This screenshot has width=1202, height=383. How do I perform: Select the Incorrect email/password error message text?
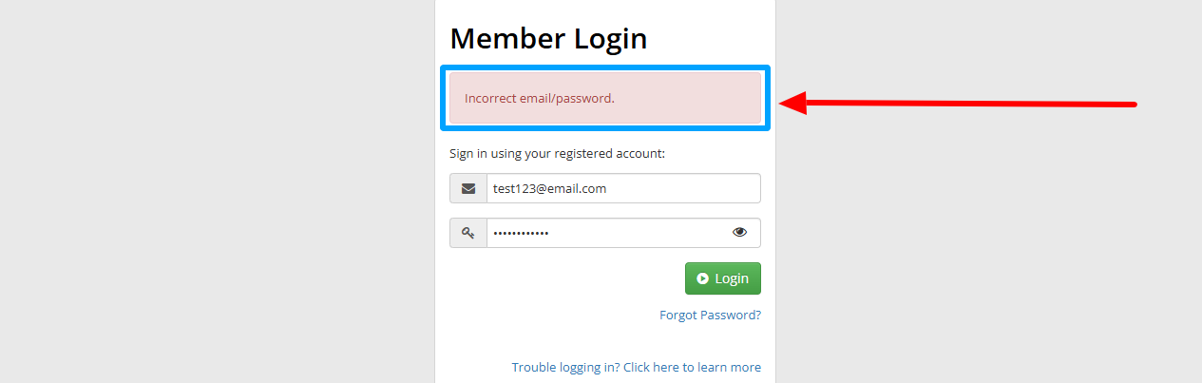click(539, 98)
